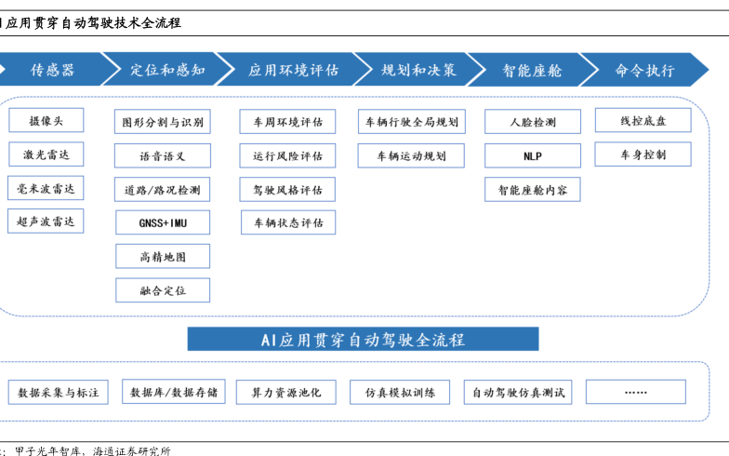Viewport: 729px width, 456px height.
Task: Select the 车辆行驶全局规划 box
Action: click(x=411, y=122)
